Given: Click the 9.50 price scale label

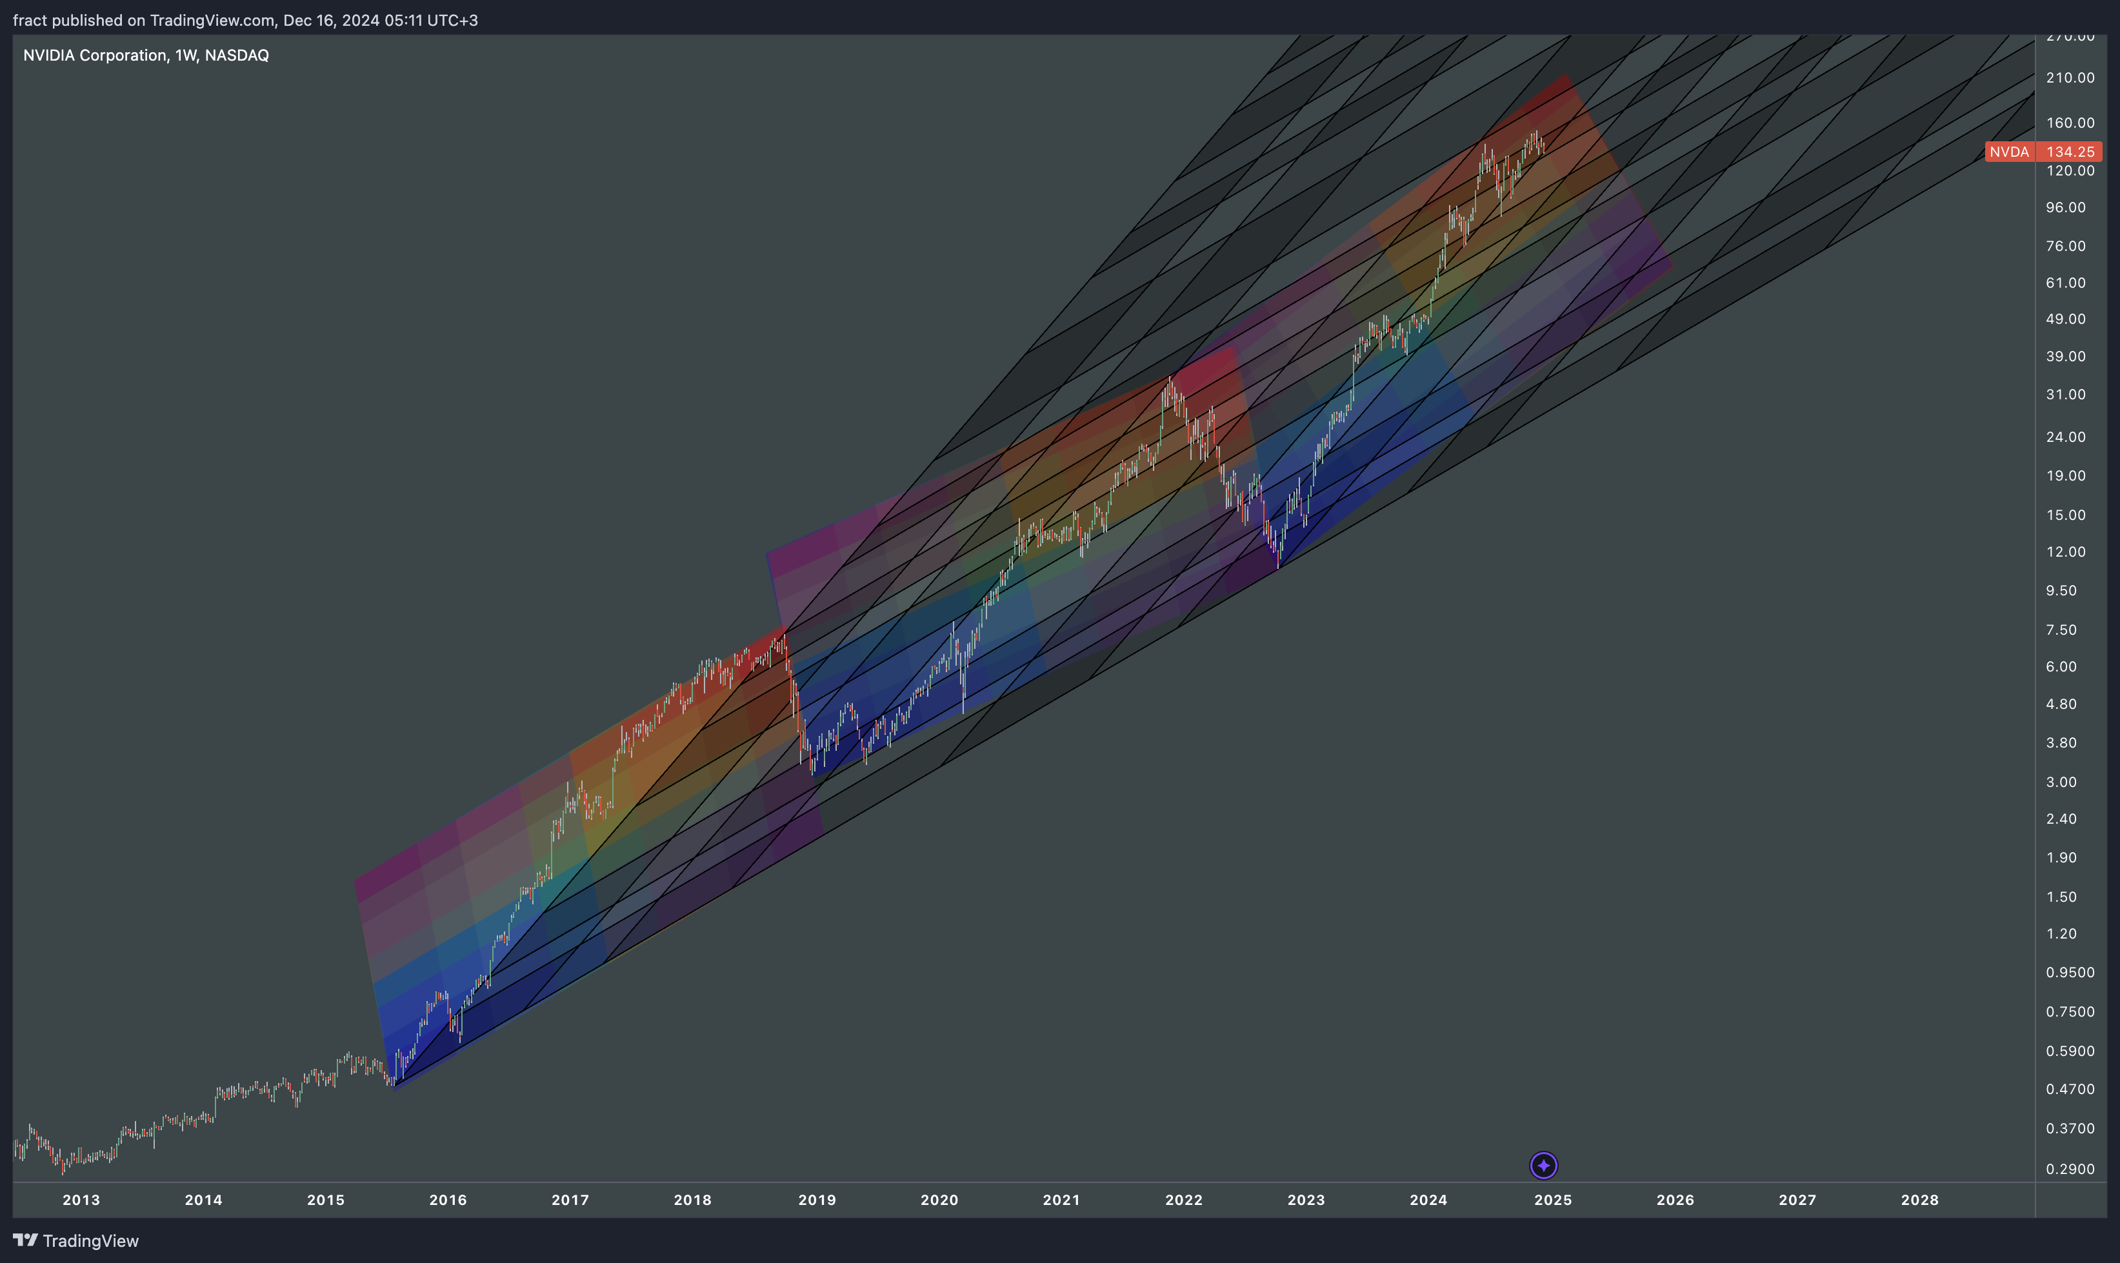Looking at the screenshot, I should coord(2061,591).
